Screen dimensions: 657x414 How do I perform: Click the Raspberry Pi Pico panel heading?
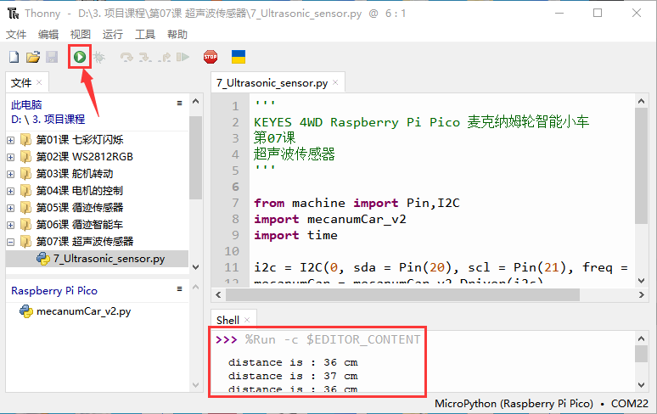tap(54, 290)
